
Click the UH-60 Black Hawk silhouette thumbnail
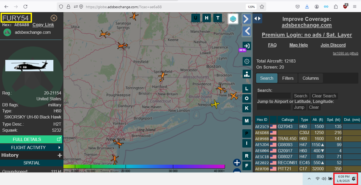(29, 65)
